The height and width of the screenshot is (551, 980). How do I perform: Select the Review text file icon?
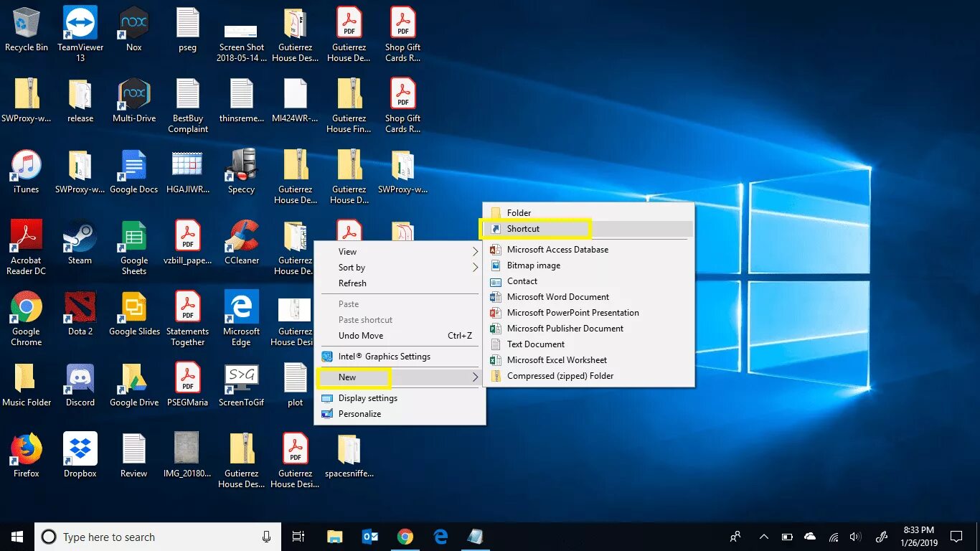point(134,456)
